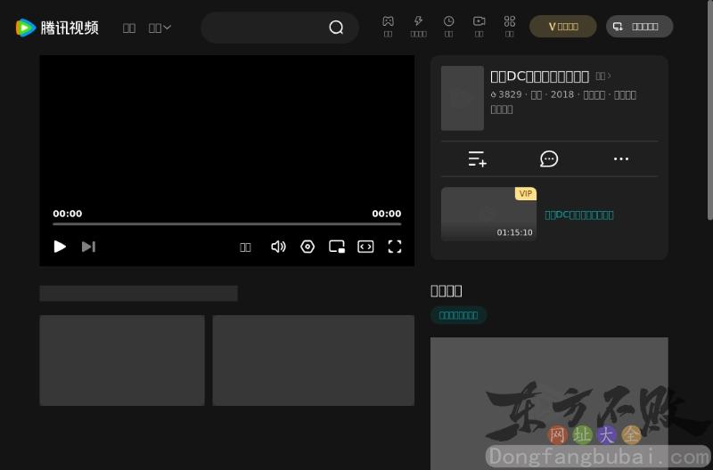This screenshot has width=713, height=470.
Task: Expand the header dropdown with chevron
Action: (x=160, y=28)
